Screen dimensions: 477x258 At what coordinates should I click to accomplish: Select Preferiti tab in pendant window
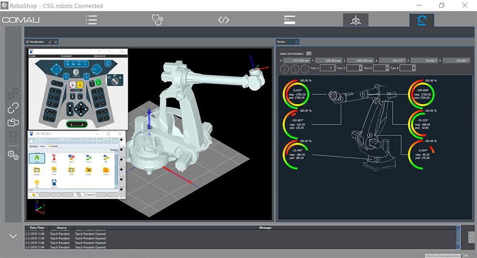coord(53,146)
